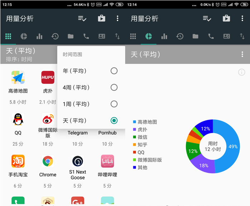Tap 知乎 legend entry

140,145
